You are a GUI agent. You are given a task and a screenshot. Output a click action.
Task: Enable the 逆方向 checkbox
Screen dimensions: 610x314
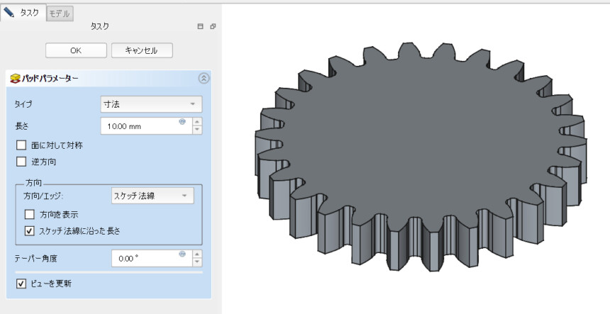[x=21, y=162]
